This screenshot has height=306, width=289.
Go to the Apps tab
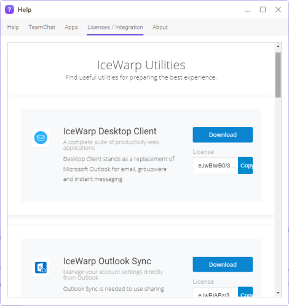pos(71,27)
